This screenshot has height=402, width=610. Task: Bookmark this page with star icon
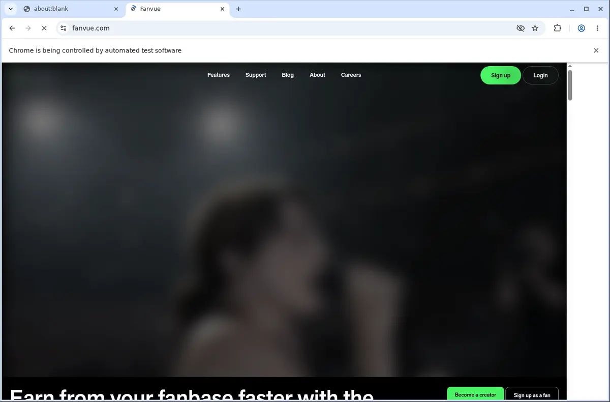[x=535, y=28]
